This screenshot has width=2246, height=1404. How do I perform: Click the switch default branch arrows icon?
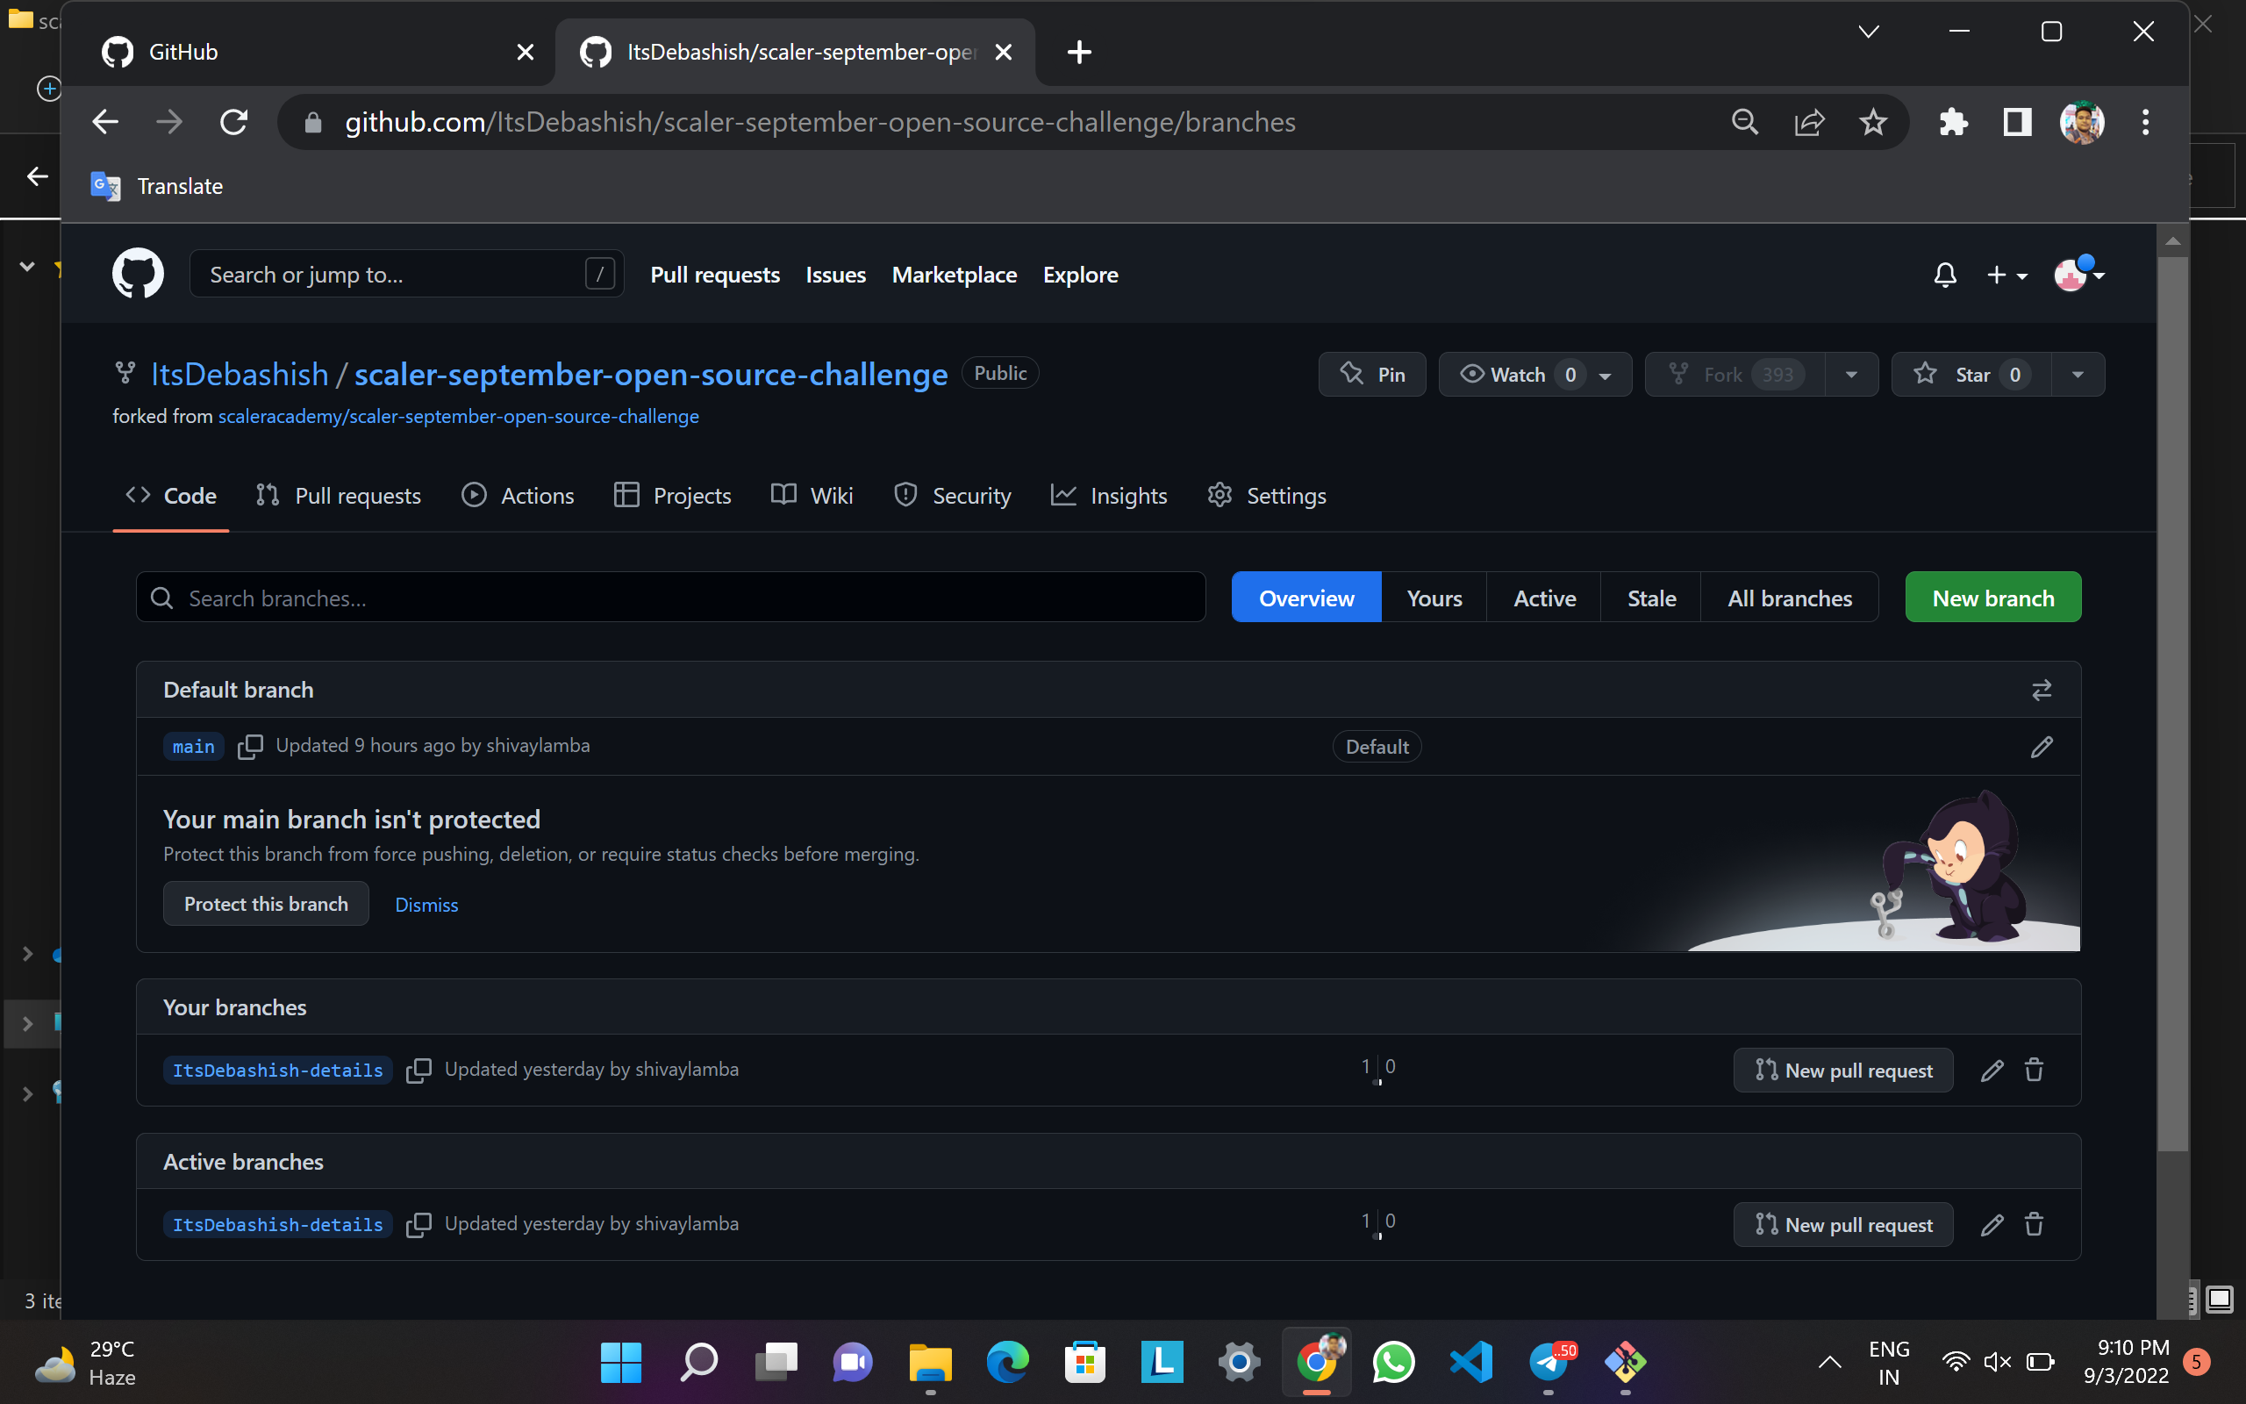pyautogui.click(x=2041, y=690)
